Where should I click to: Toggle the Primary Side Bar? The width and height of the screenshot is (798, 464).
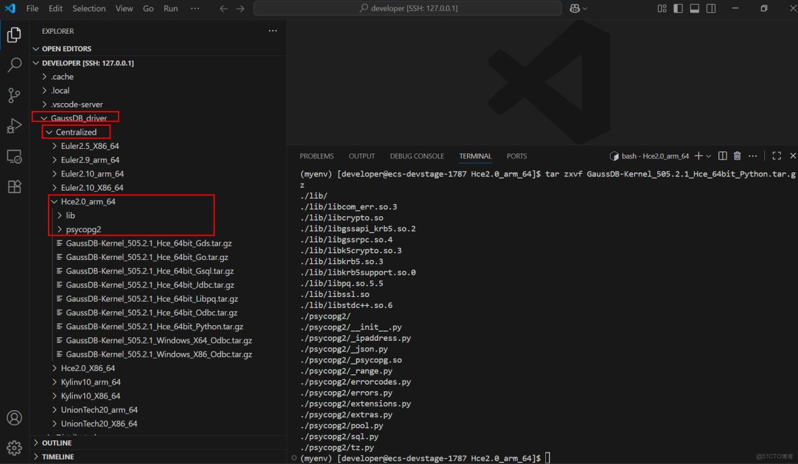tap(678, 9)
